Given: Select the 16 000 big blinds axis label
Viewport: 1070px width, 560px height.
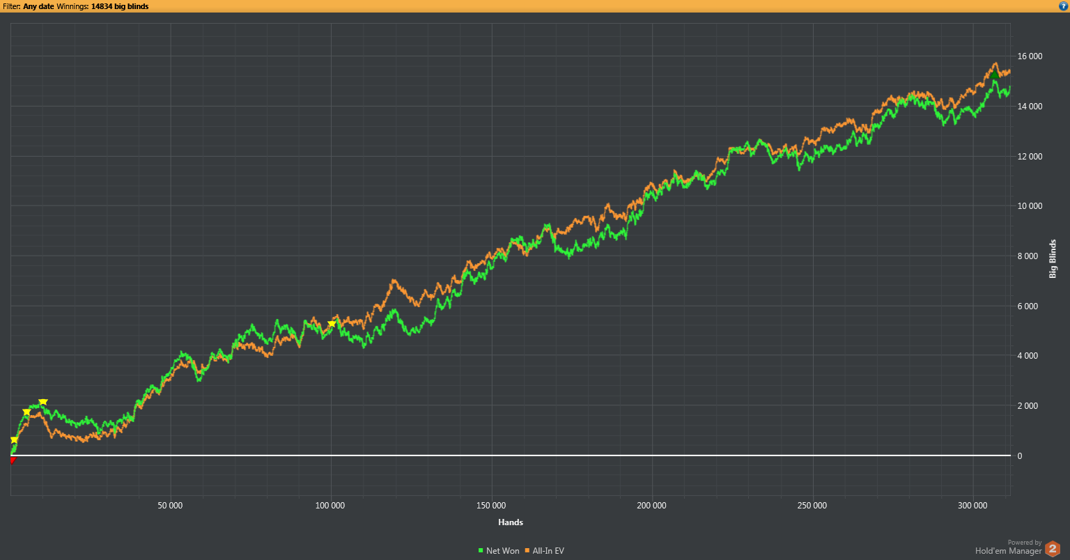Looking at the screenshot, I should (1030, 56).
